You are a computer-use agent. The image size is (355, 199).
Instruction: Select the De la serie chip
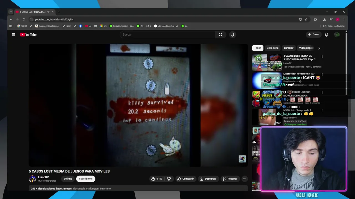click(x=273, y=48)
